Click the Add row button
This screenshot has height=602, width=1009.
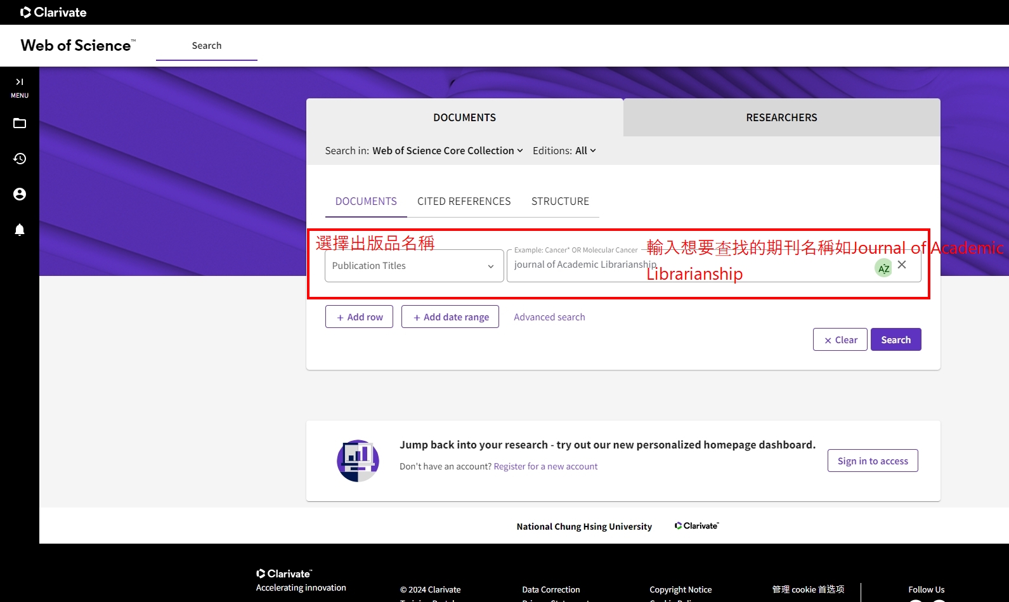click(x=359, y=317)
